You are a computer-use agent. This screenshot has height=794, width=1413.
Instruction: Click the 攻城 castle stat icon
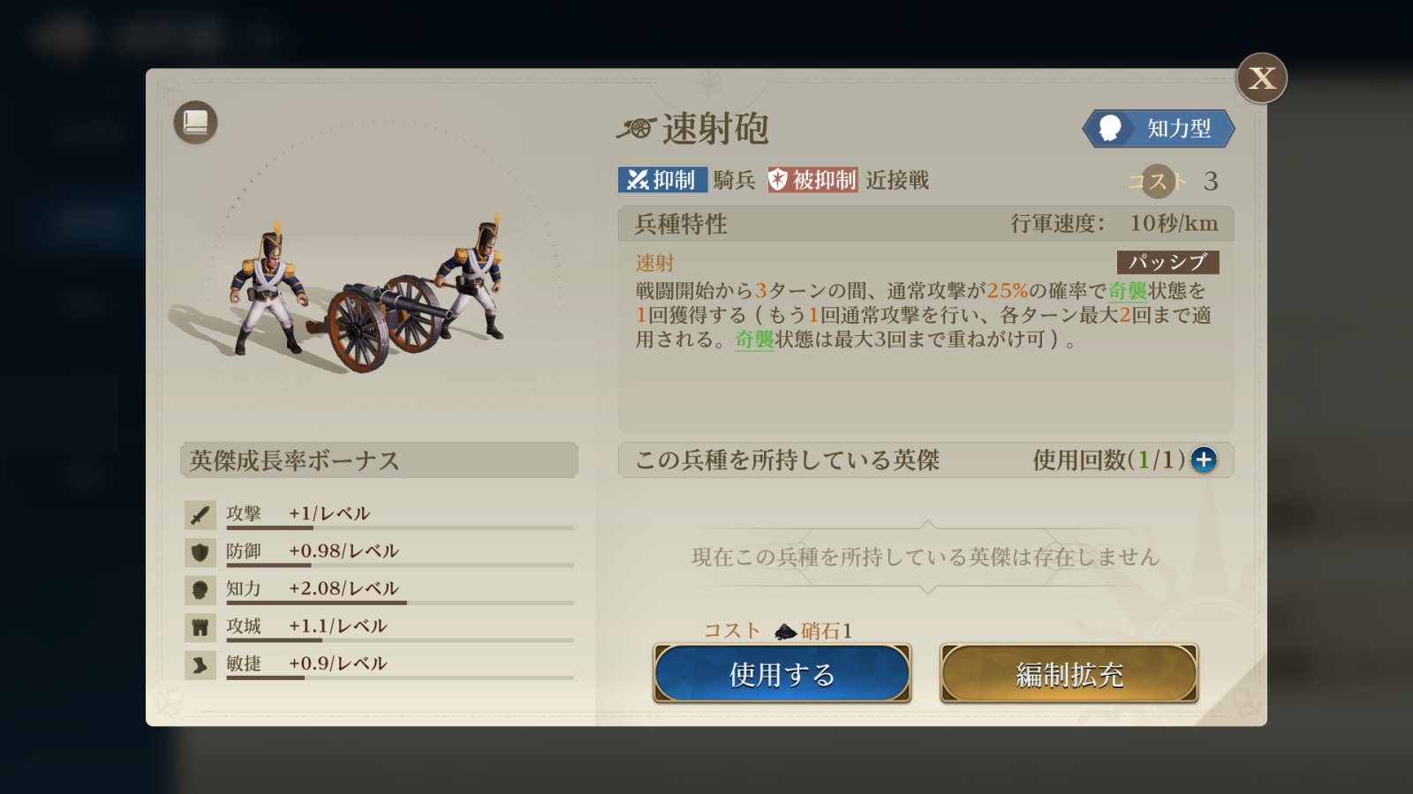200,627
